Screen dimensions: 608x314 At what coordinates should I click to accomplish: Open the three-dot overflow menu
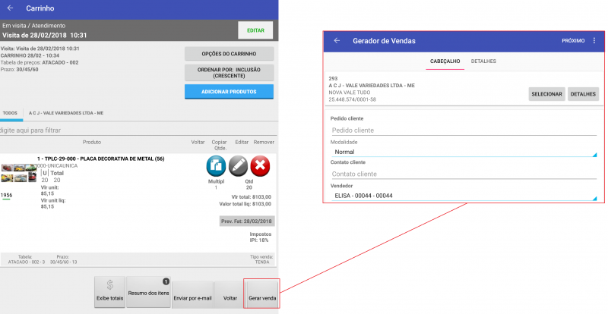click(594, 40)
